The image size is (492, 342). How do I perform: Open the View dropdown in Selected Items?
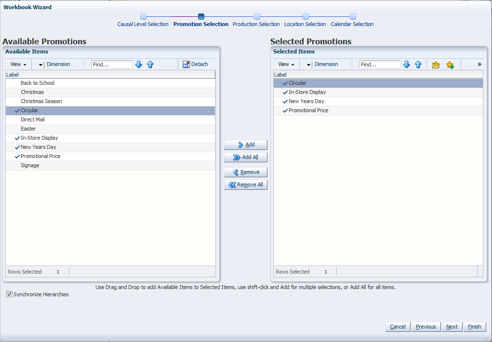pyautogui.click(x=286, y=64)
